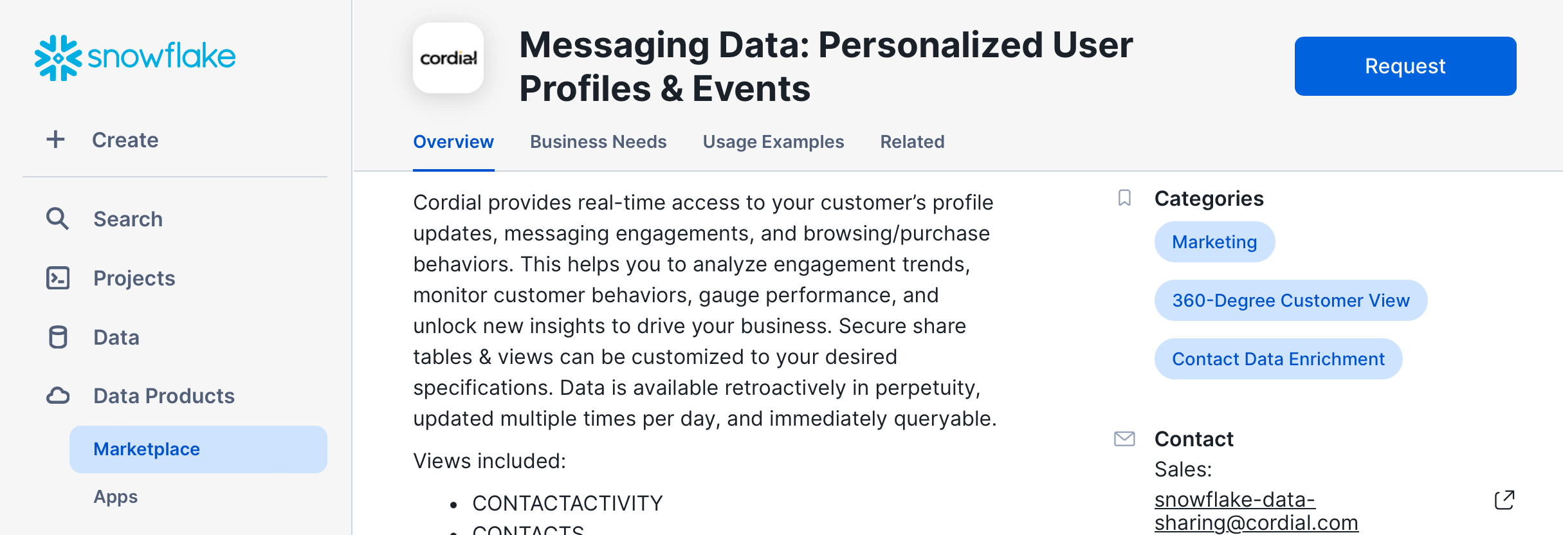The height and width of the screenshot is (535, 1563).
Task: Choose the Contact Data Enrichment tag
Action: (1278, 359)
